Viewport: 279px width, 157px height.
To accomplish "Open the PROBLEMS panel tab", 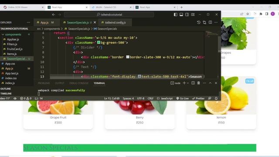I will (x=44, y=83).
